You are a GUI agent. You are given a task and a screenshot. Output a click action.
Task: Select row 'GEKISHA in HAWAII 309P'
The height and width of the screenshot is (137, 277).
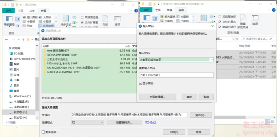pyautogui.click(x=89, y=72)
